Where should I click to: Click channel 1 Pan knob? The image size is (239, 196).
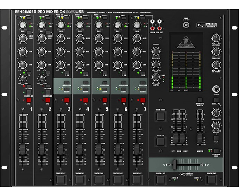(x=23, y=78)
